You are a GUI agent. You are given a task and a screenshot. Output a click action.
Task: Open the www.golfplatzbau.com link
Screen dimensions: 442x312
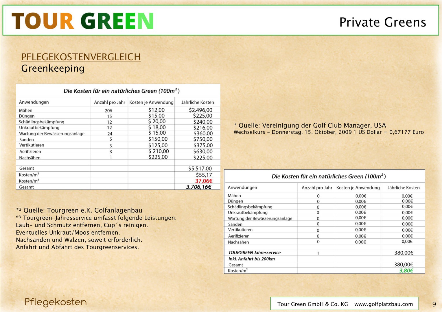pos(384,304)
